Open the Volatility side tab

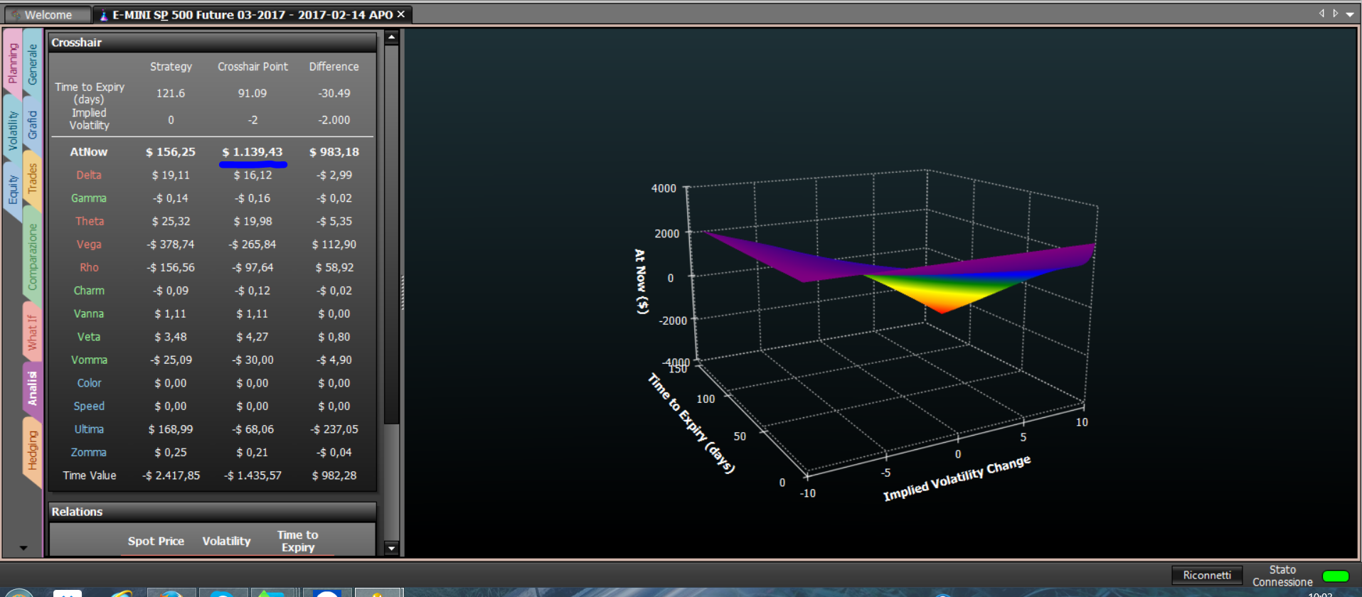point(12,130)
